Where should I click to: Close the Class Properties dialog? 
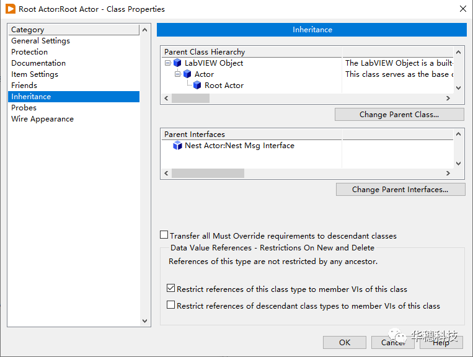click(462, 9)
